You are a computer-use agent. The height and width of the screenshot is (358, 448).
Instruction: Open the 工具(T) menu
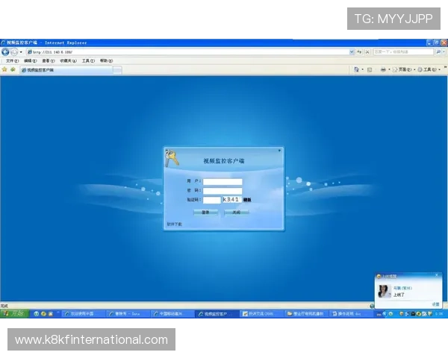pyautogui.click(x=88, y=60)
